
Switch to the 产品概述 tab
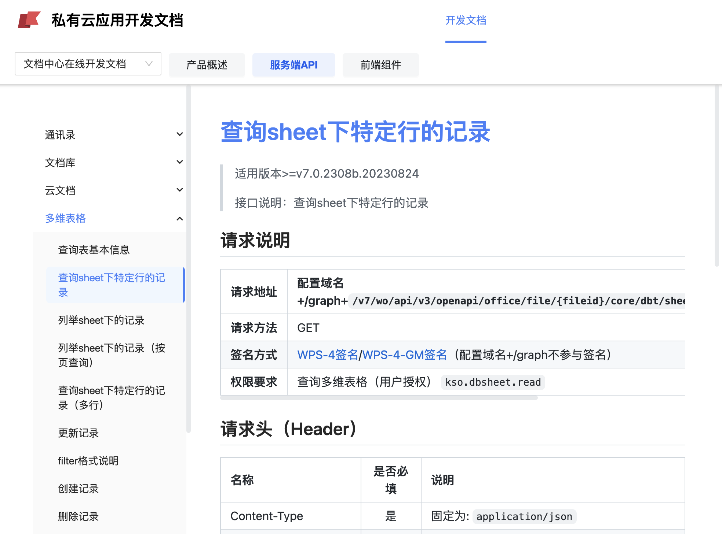pyautogui.click(x=207, y=65)
